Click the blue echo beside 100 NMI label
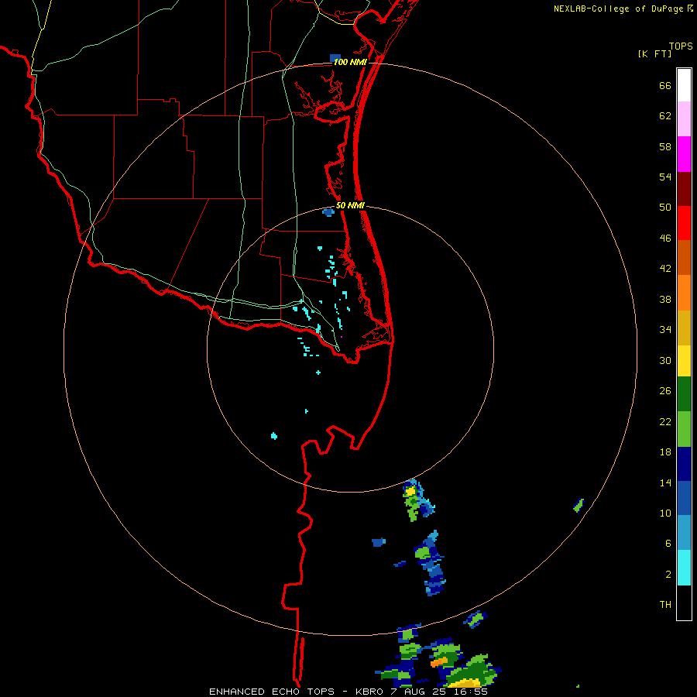 335,58
